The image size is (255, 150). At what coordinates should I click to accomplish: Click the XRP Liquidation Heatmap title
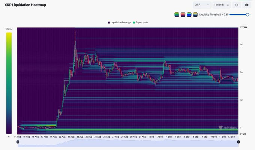[x=25, y=5]
